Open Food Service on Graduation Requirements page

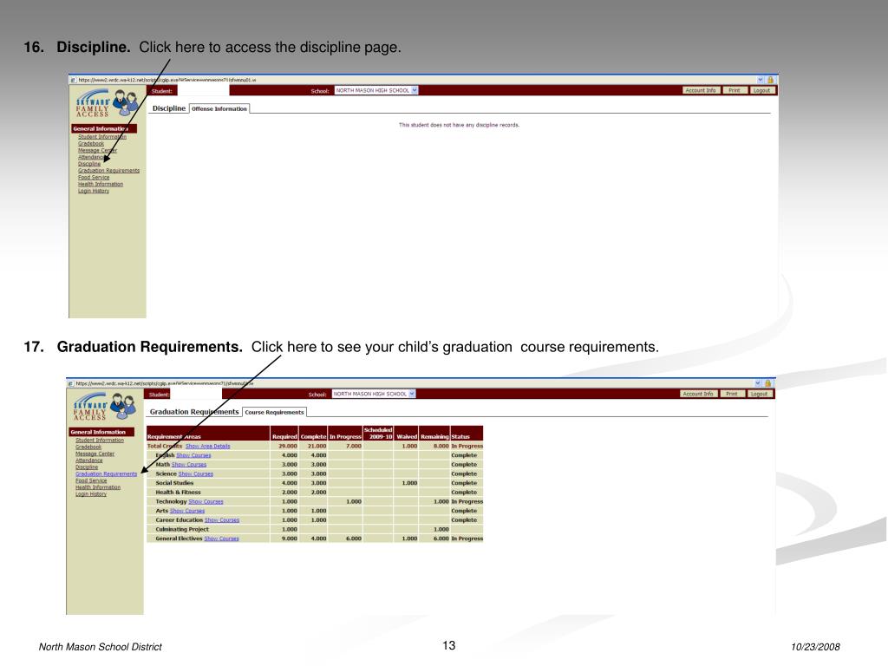pos(91,480)
